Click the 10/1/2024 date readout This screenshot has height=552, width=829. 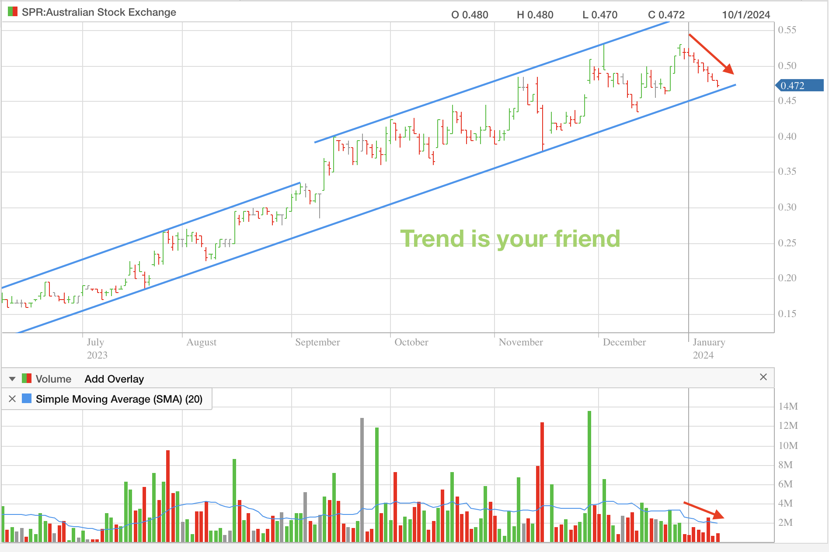pos(746,15)
